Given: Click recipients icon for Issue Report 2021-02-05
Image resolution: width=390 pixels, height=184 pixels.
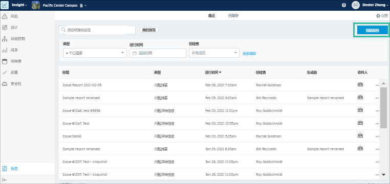Looking at the screenshot, I should [x=360, y=85].
